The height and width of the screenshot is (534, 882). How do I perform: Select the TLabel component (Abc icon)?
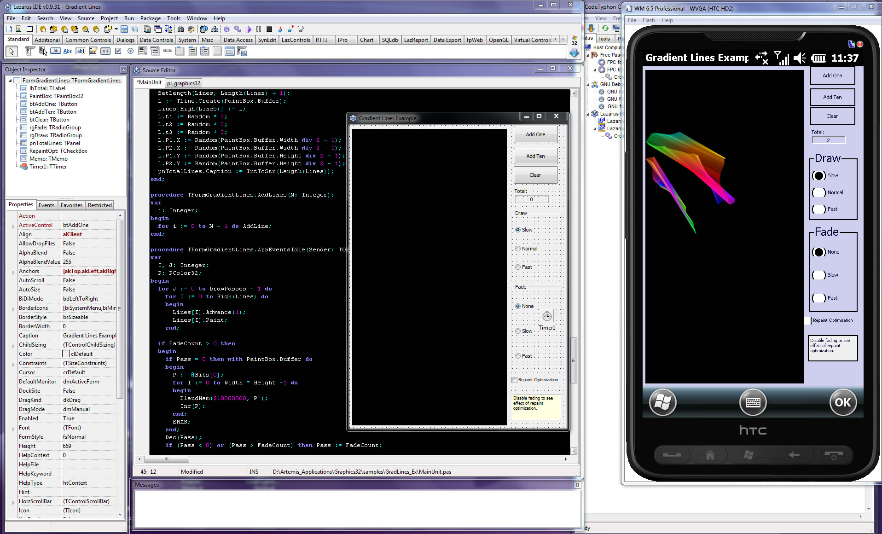(68, 51)
